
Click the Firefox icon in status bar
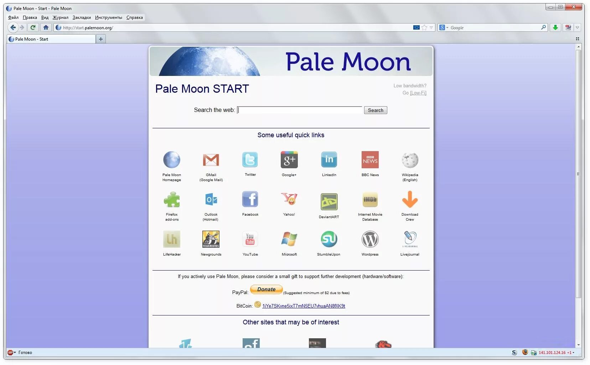tap(525, 352)
